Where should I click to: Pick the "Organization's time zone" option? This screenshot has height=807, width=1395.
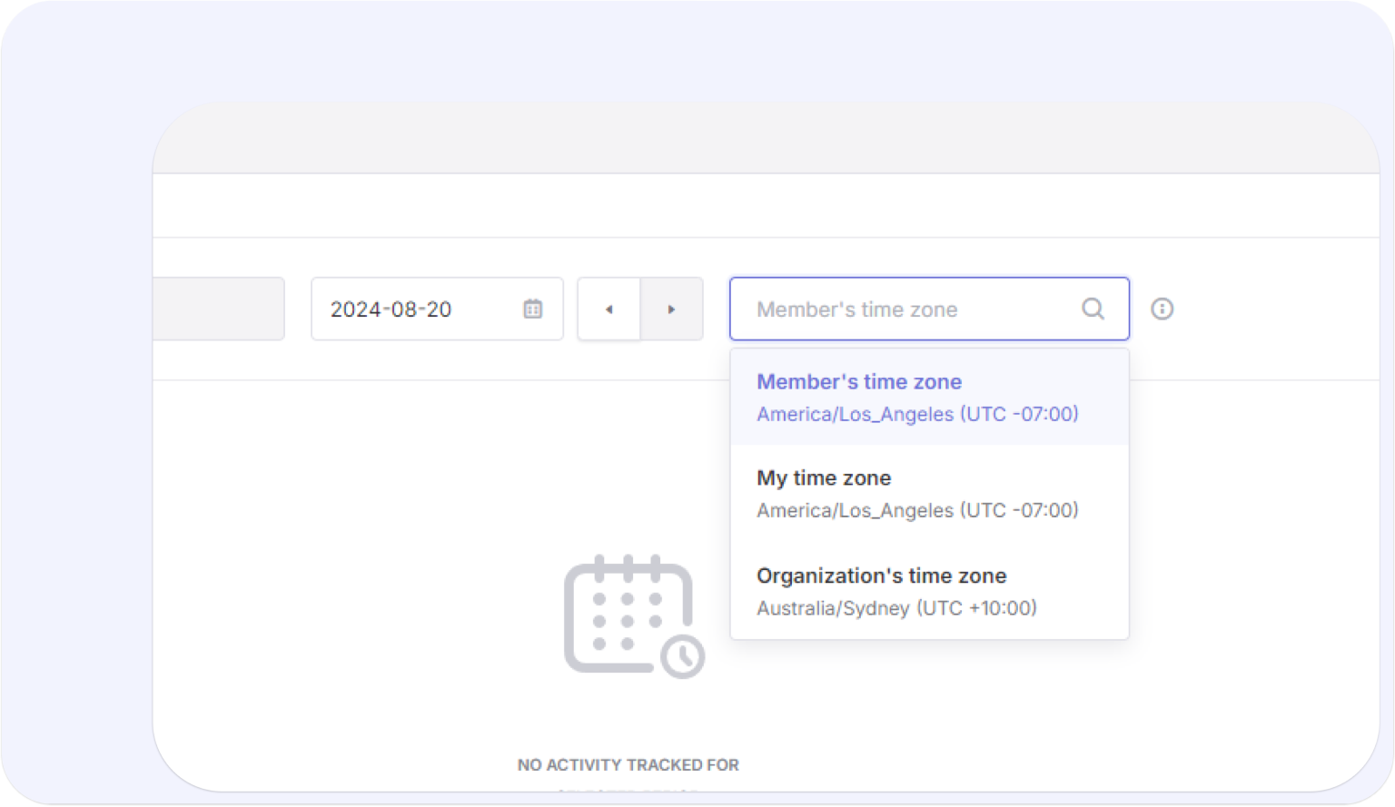pyautogui.click(x=881, y=576)
